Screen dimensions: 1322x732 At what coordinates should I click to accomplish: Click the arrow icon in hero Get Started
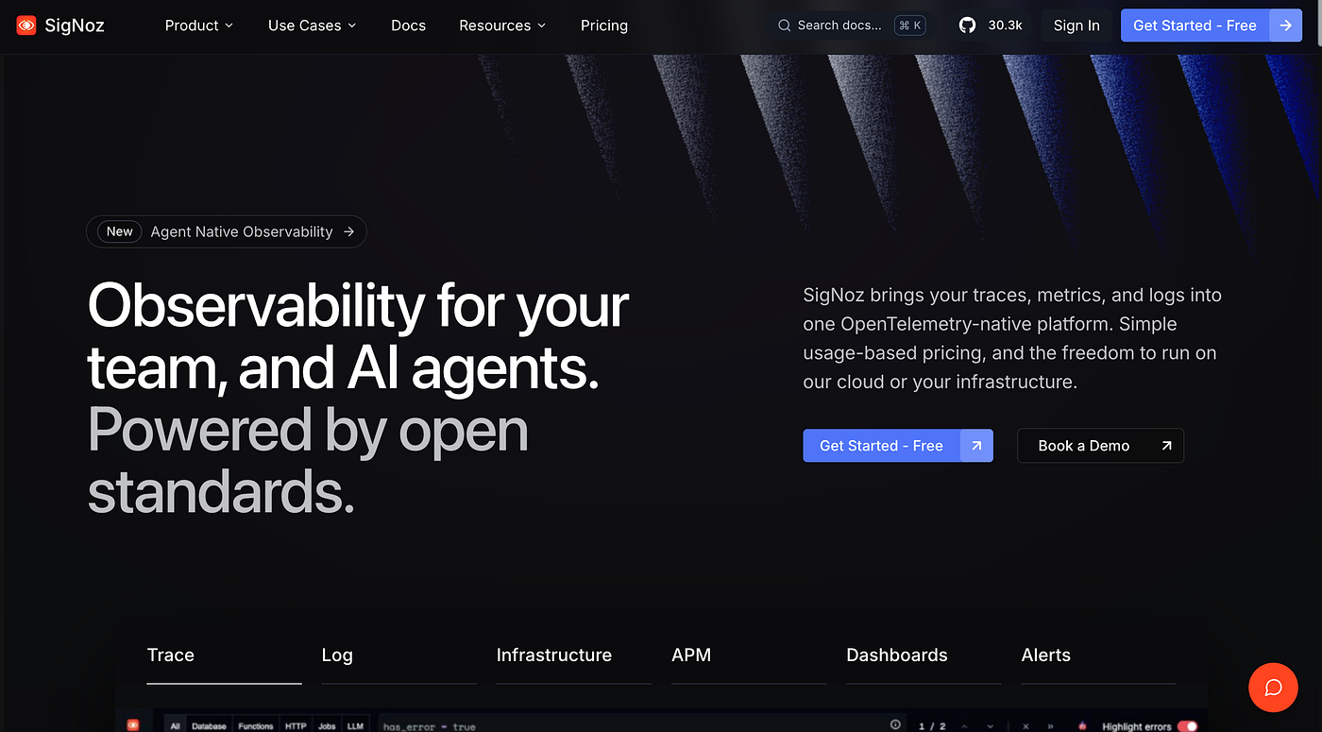pos(976,446)
